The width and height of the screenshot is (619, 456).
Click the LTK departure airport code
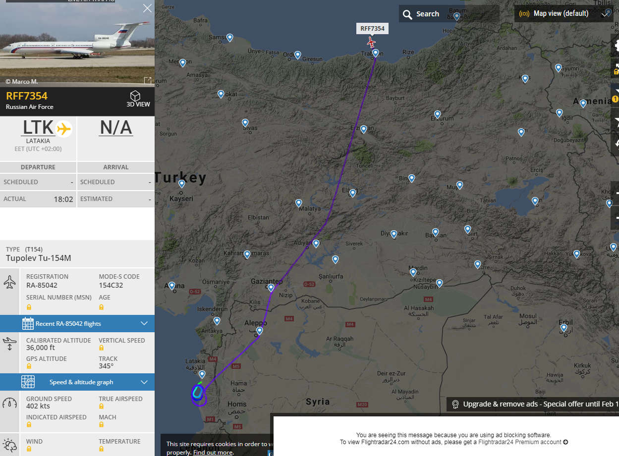pos(38,128)
